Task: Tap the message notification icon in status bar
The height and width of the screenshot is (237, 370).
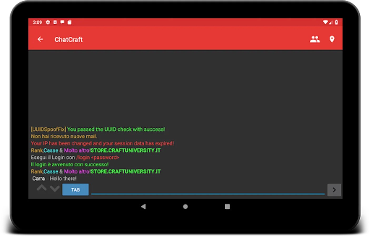Action: pos(62,22)
